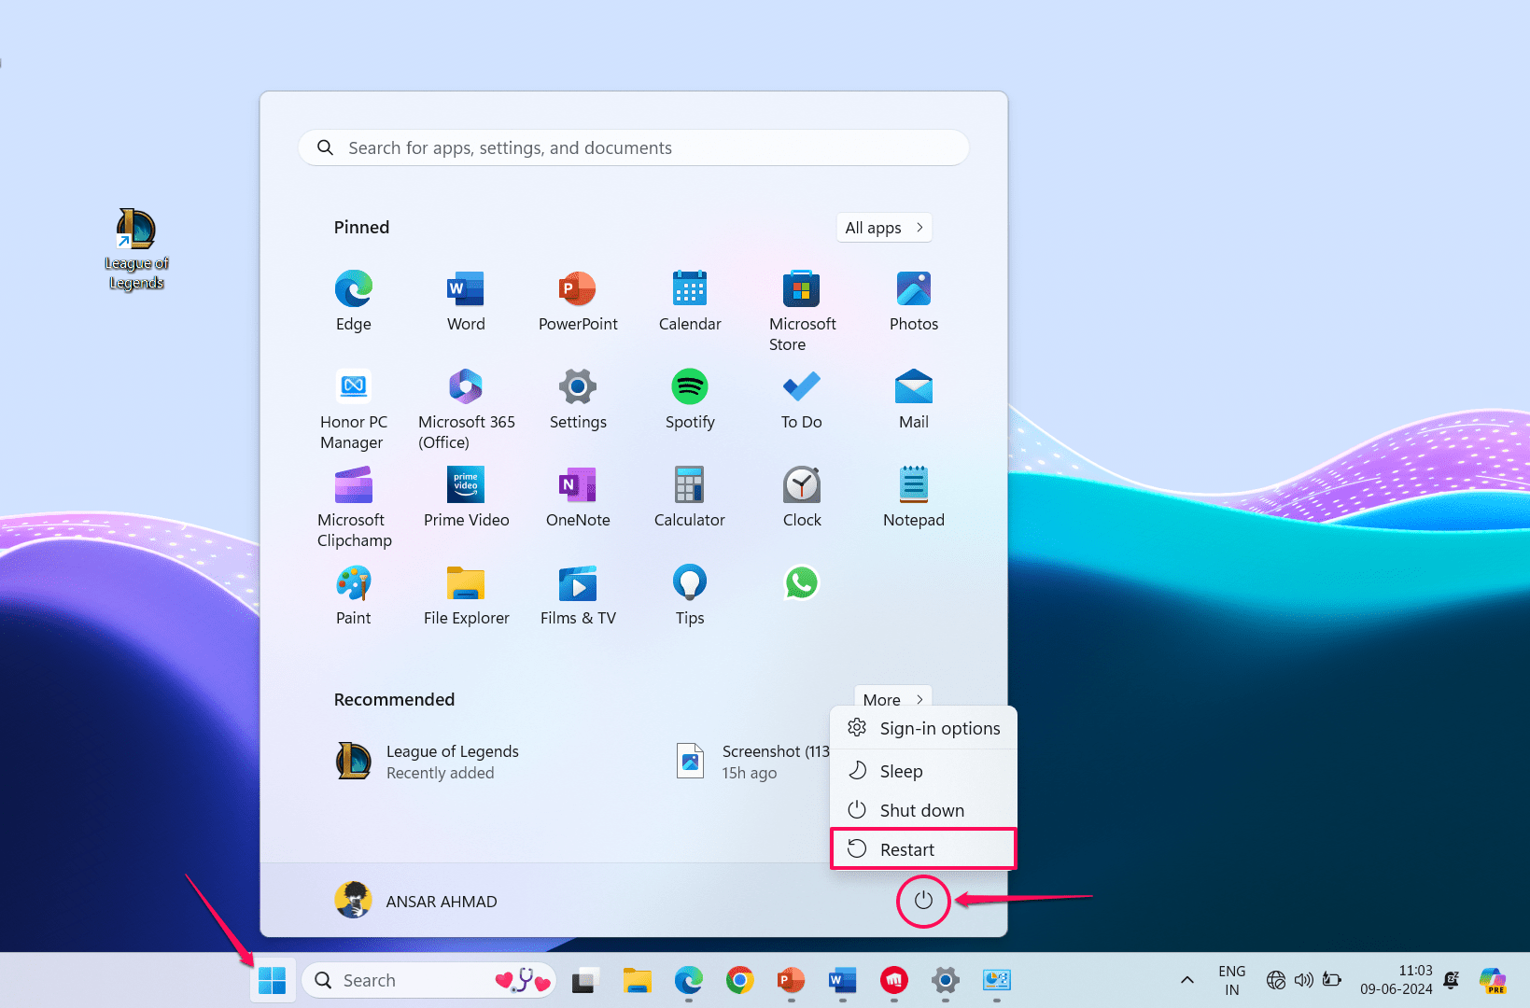Screen dimensions: 1530x1008
Task: Open the Calendar app
Action: [690, 301]
